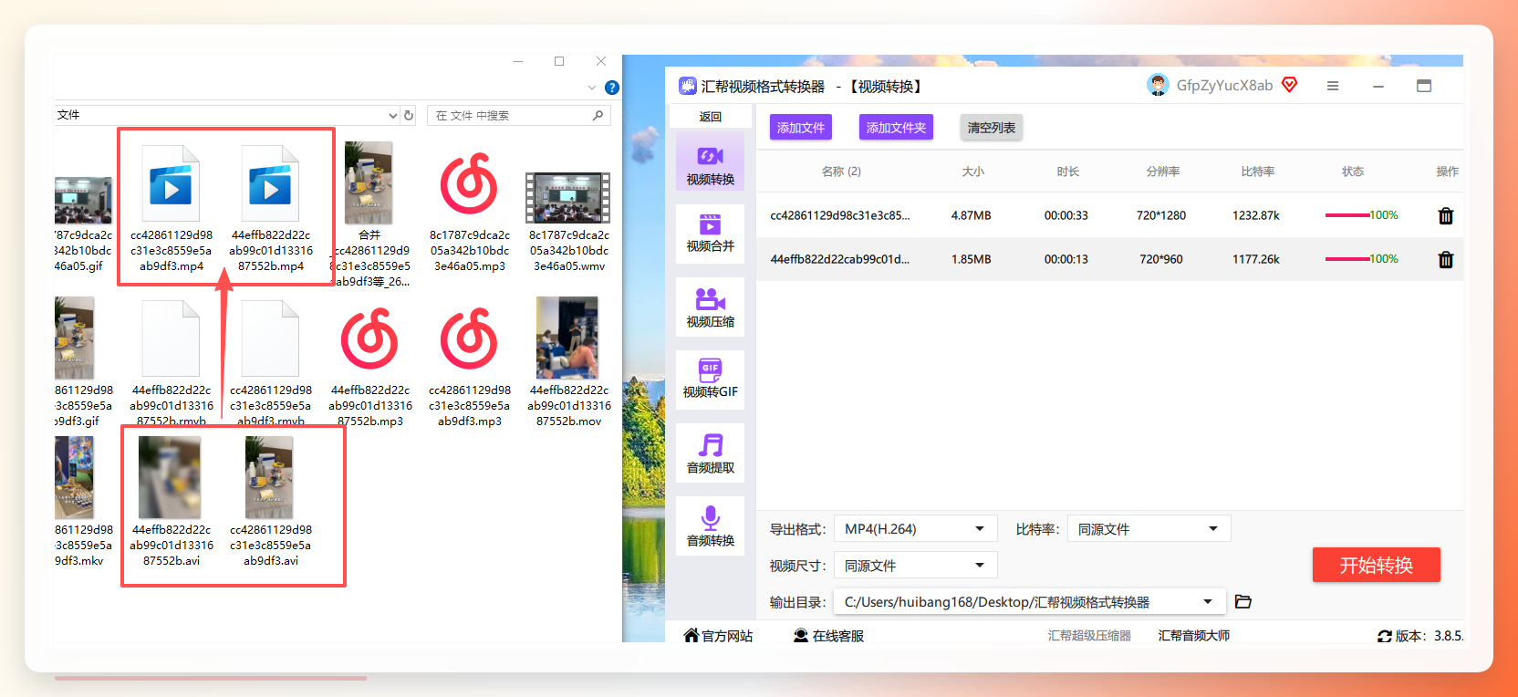Delete the cc42861129d98c31e3c85 row with its trash icon
1518x697 pixels.
[1446, 216]
